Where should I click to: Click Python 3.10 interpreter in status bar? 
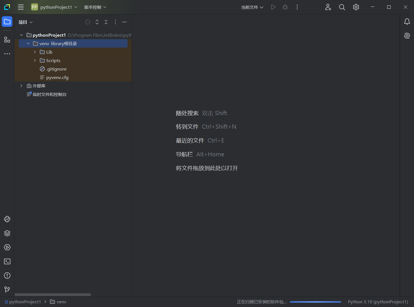click(x=378, y=302)
